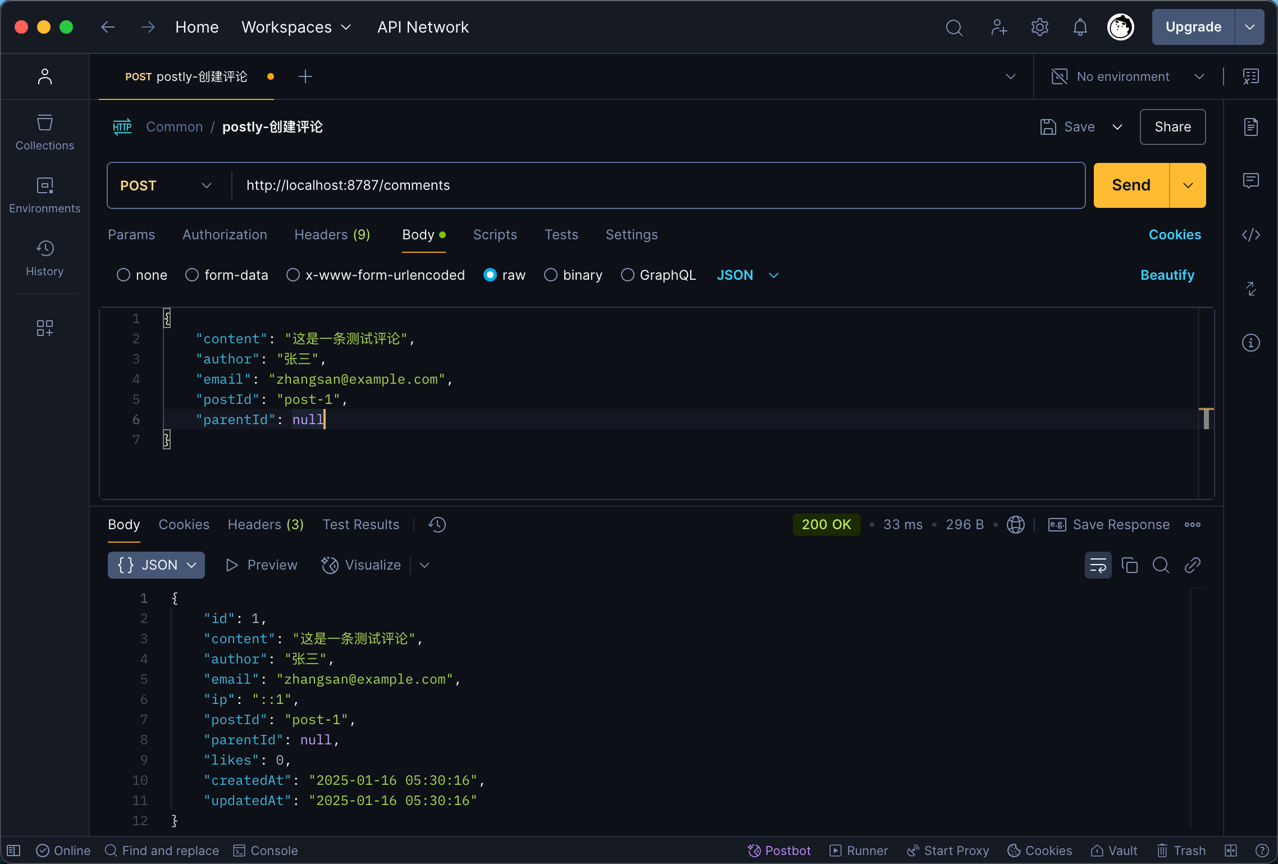Open the request comments icon
Image resolution: width=1278 pixels, height=864 pixels.
[x=1250, y=180]
